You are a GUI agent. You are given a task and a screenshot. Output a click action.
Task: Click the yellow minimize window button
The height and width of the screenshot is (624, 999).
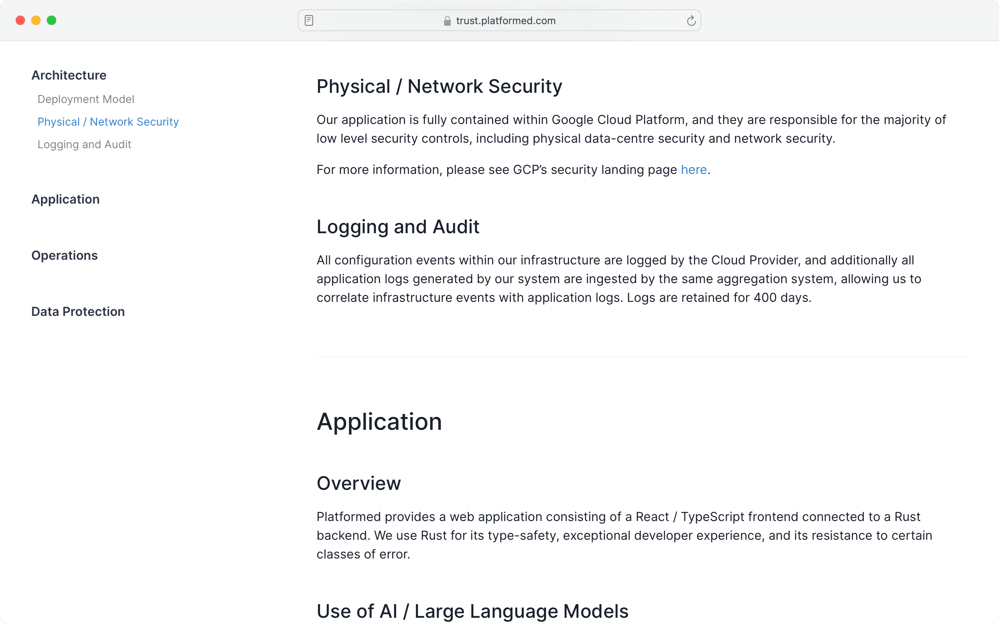(36, 20)
